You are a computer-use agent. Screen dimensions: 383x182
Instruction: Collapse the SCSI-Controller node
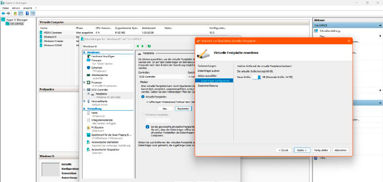84,90
